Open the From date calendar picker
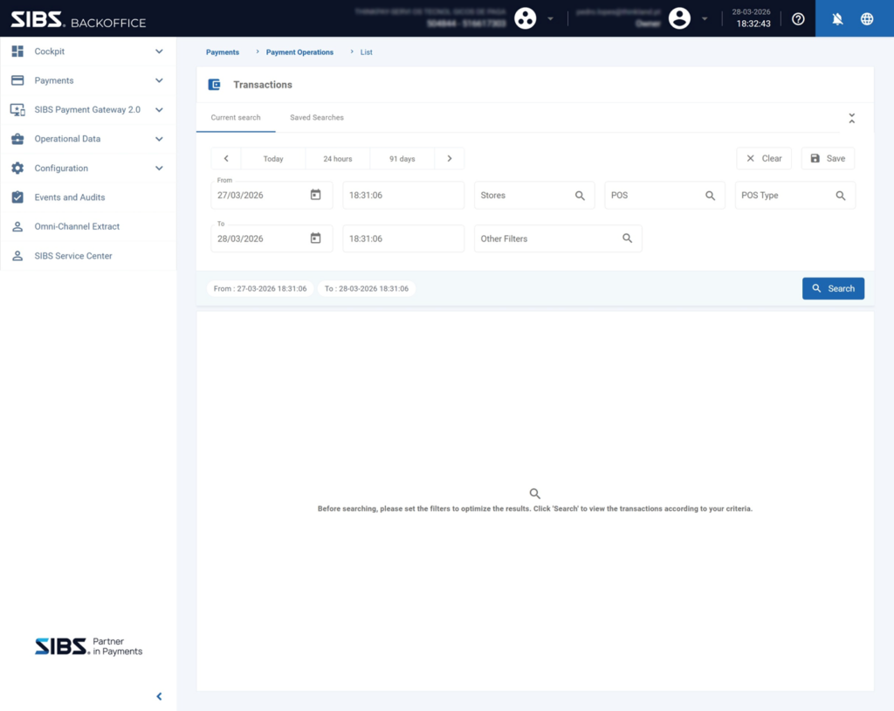894x711 pixels. coord(316,195)
